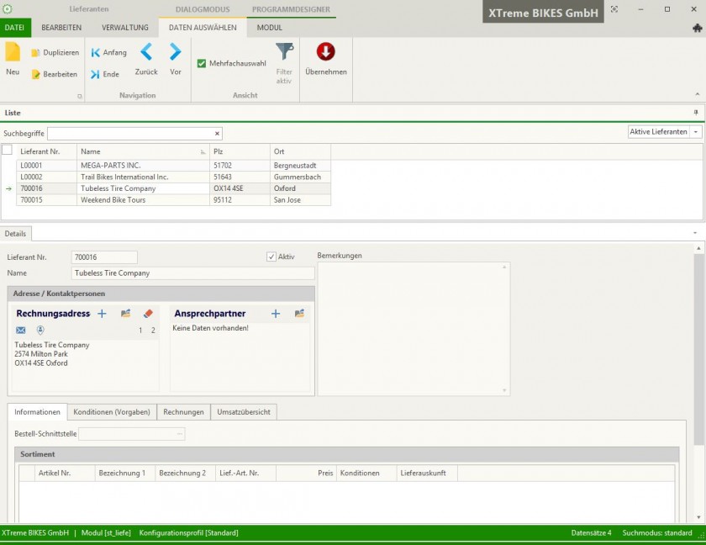Expand the Bestell-Schnittstelle dropdown

coord(180,434)
